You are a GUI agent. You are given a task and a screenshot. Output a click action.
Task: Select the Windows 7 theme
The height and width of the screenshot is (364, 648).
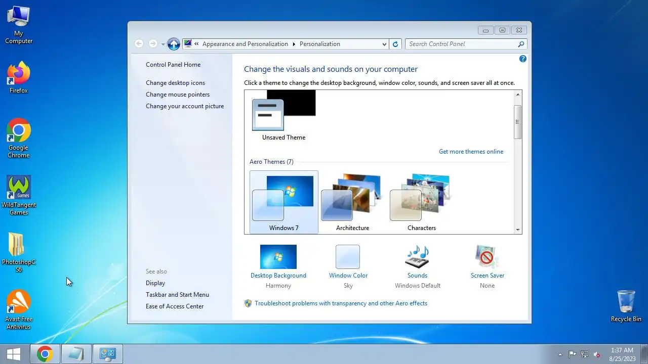point(284,202)
